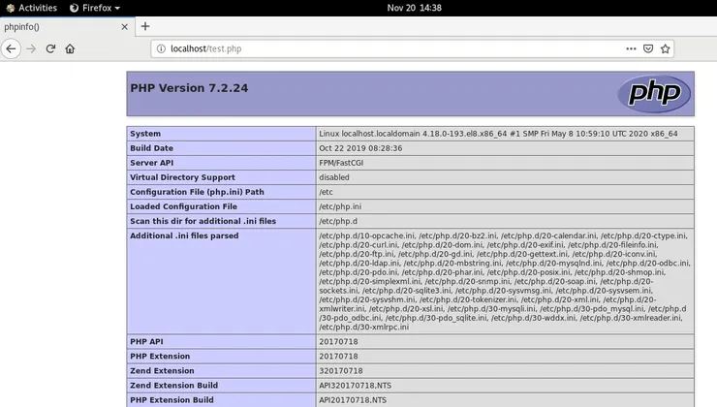Viewport: 717px width, 407px height.
Task: Open a new tab with plus icon
Action: coord(145,26)
